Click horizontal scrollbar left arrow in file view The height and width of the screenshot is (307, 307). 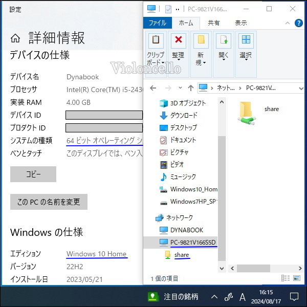pos(232,268)
